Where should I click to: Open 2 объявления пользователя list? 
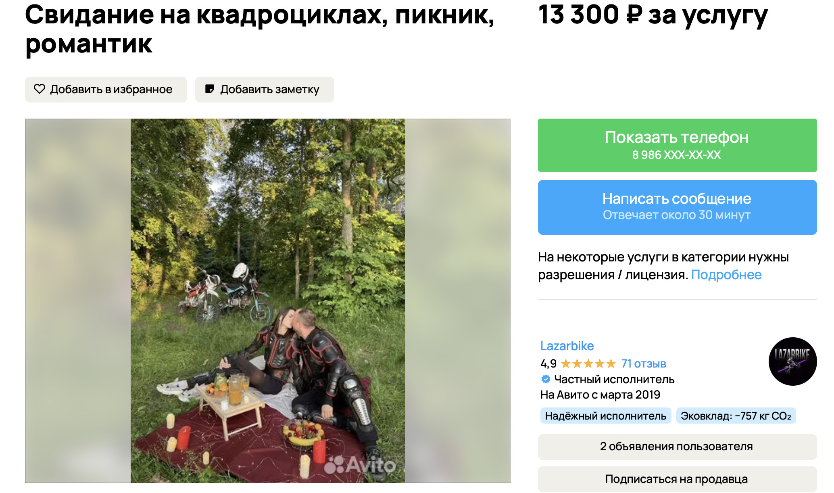(x=677, y=447)
